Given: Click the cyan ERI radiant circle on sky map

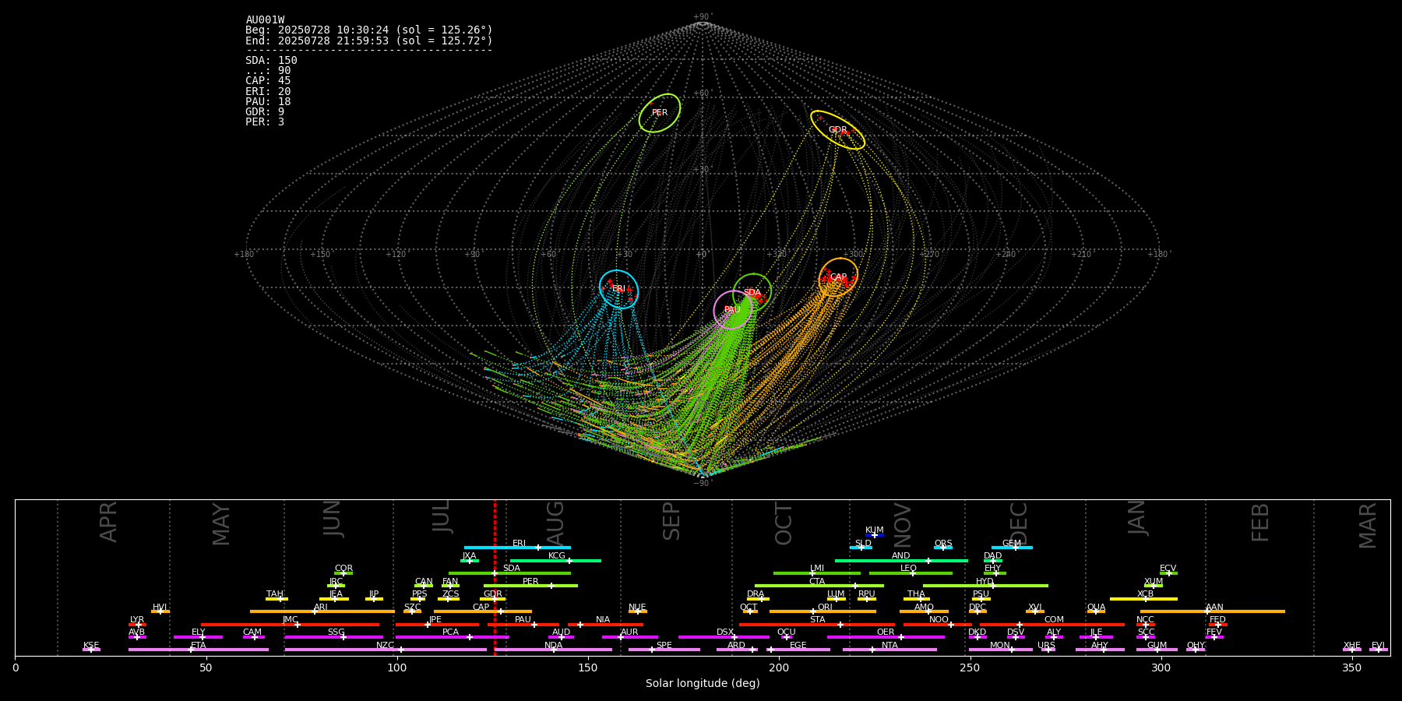Looking at the screenshot, I should point(619,289).
